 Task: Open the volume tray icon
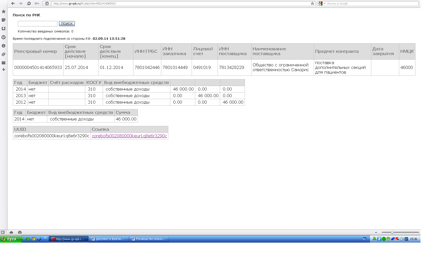coord(401,239)
